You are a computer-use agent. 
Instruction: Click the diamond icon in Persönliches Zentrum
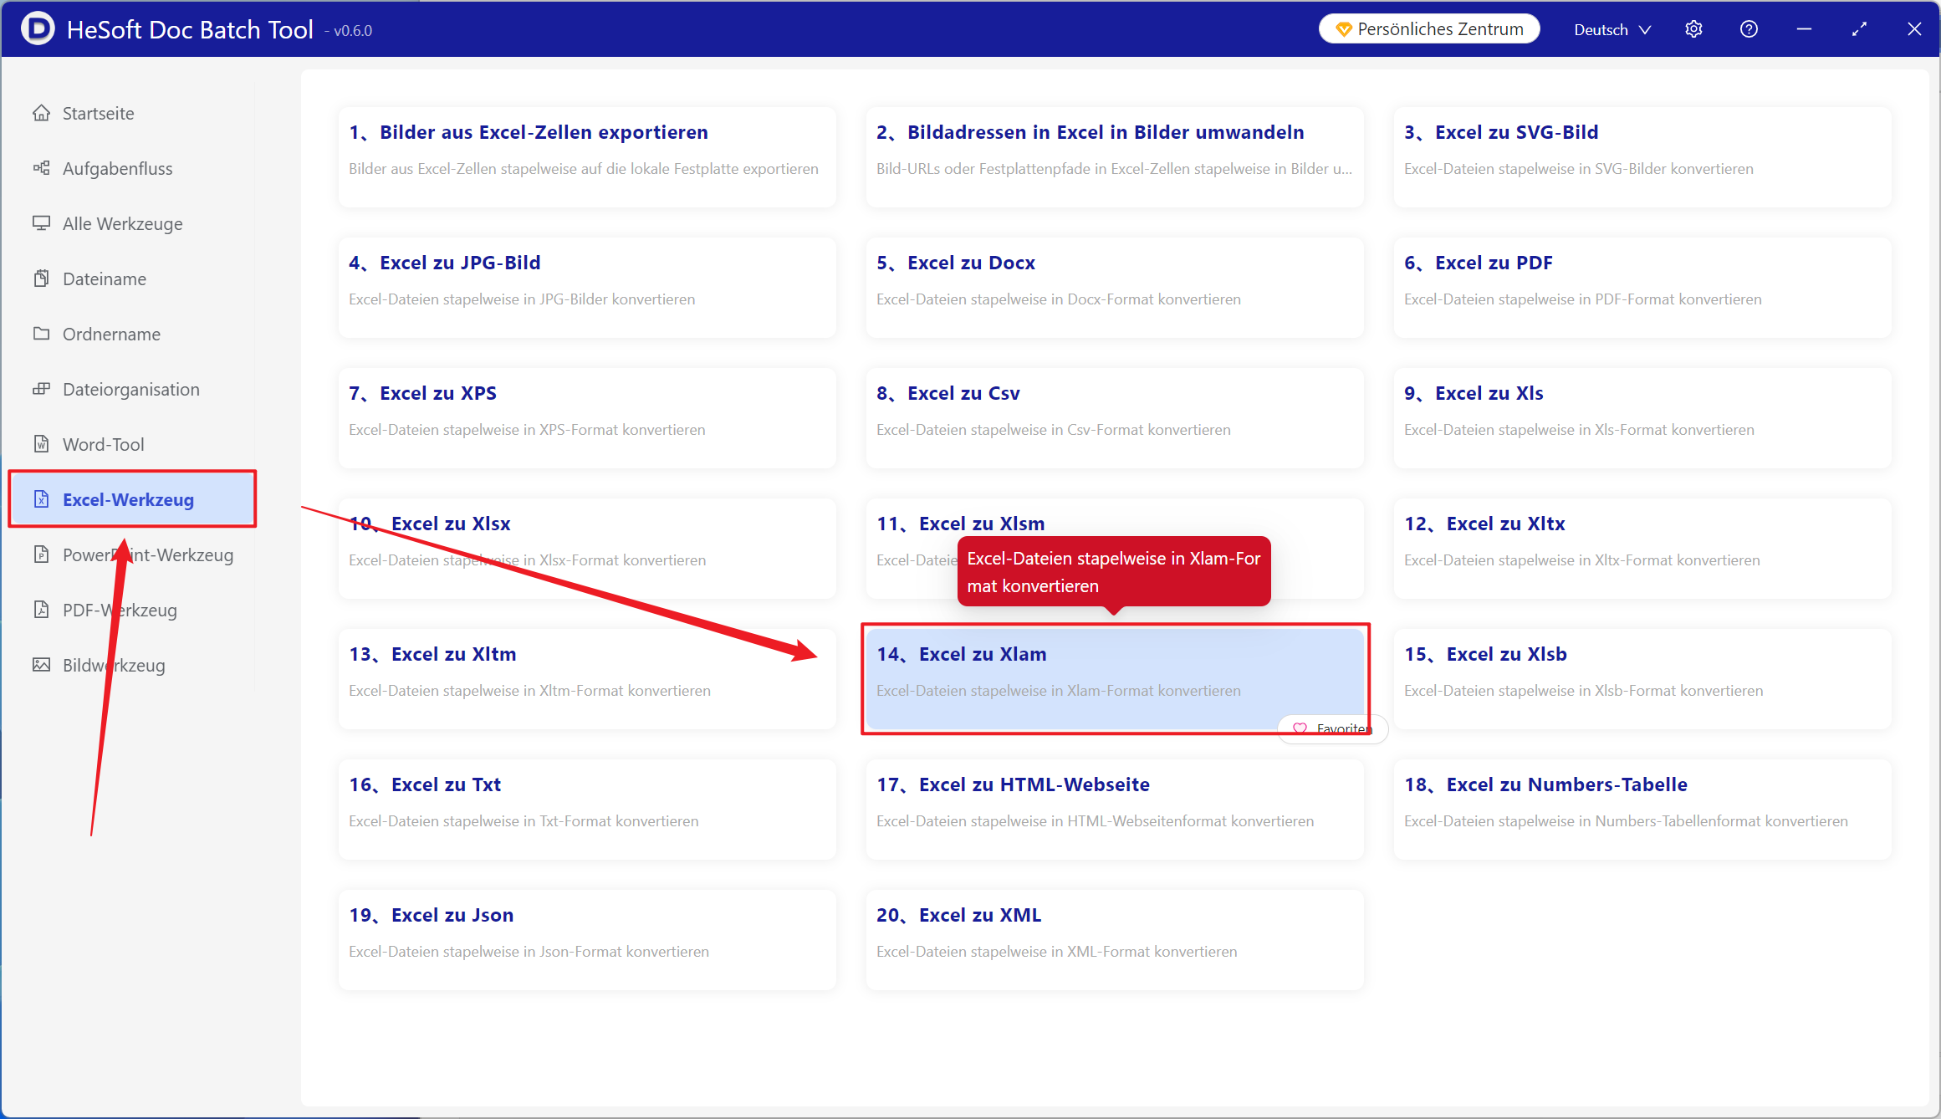[x=1344, y=29]
